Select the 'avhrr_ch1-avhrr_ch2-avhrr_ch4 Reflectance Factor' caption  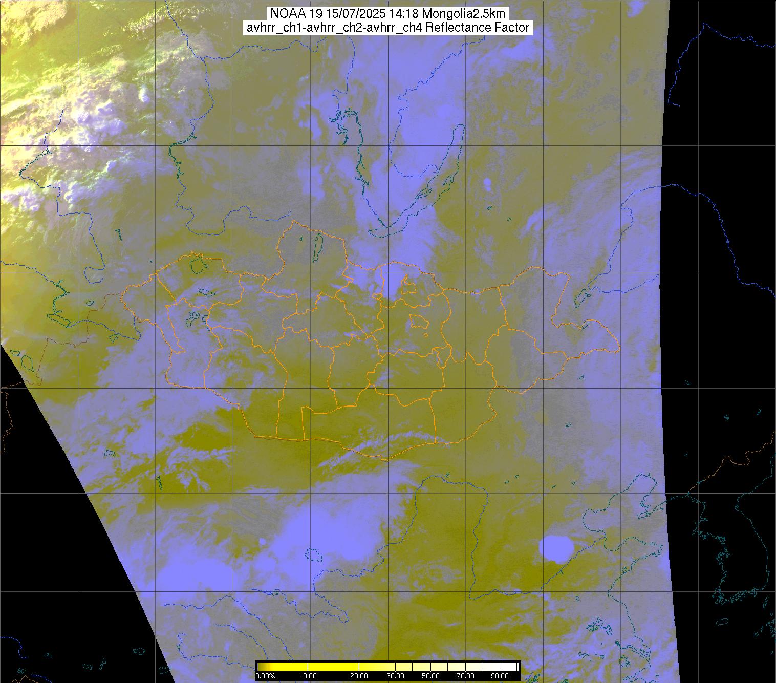[x=388, y=28]
